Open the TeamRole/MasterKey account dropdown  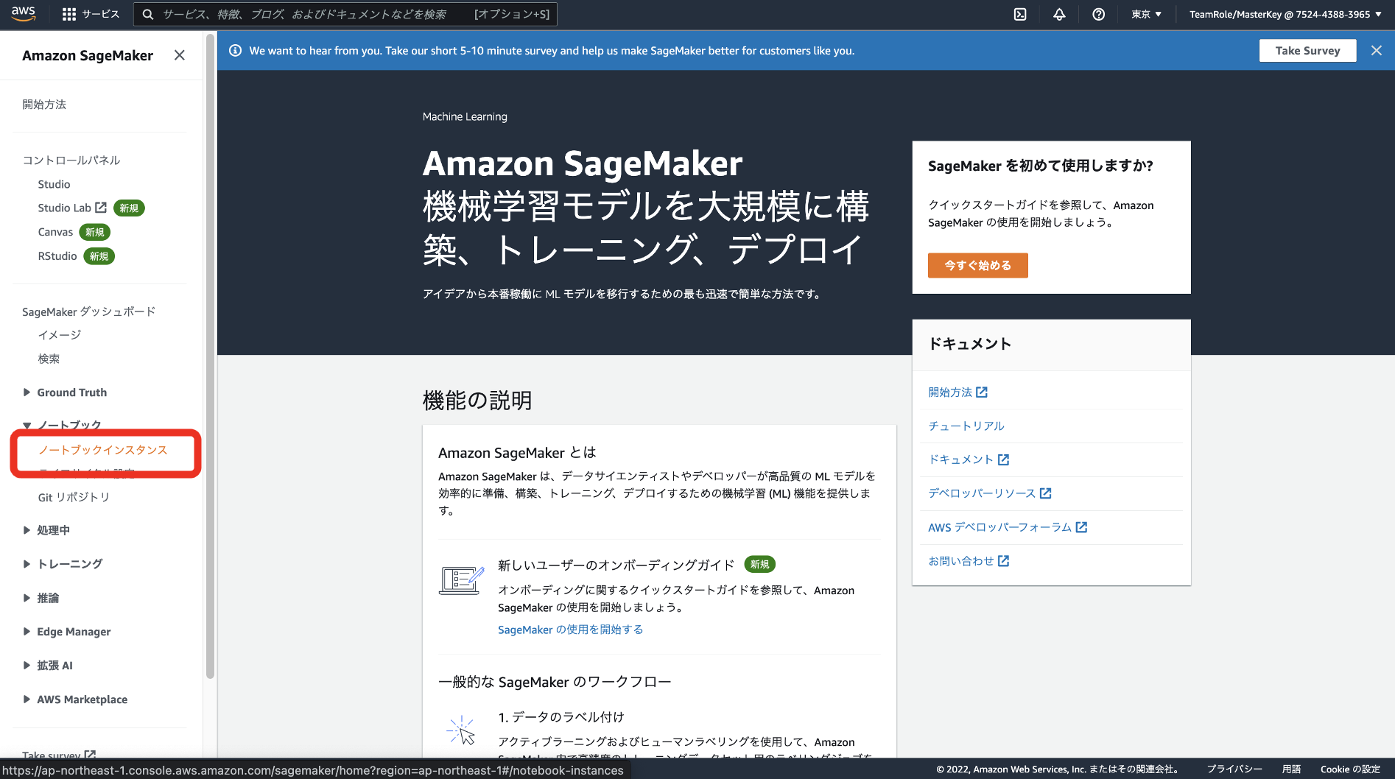tap(1285, 14)
